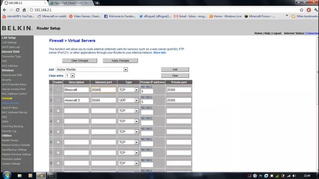Open the browser home page icon
Screen dimensions: 319x179
[x=24, y=10]
